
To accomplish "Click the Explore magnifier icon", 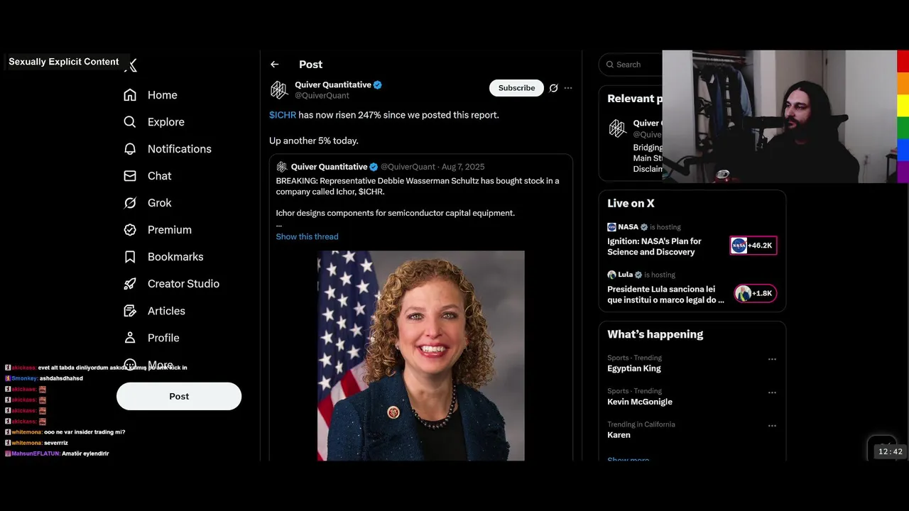I will 130,122.
